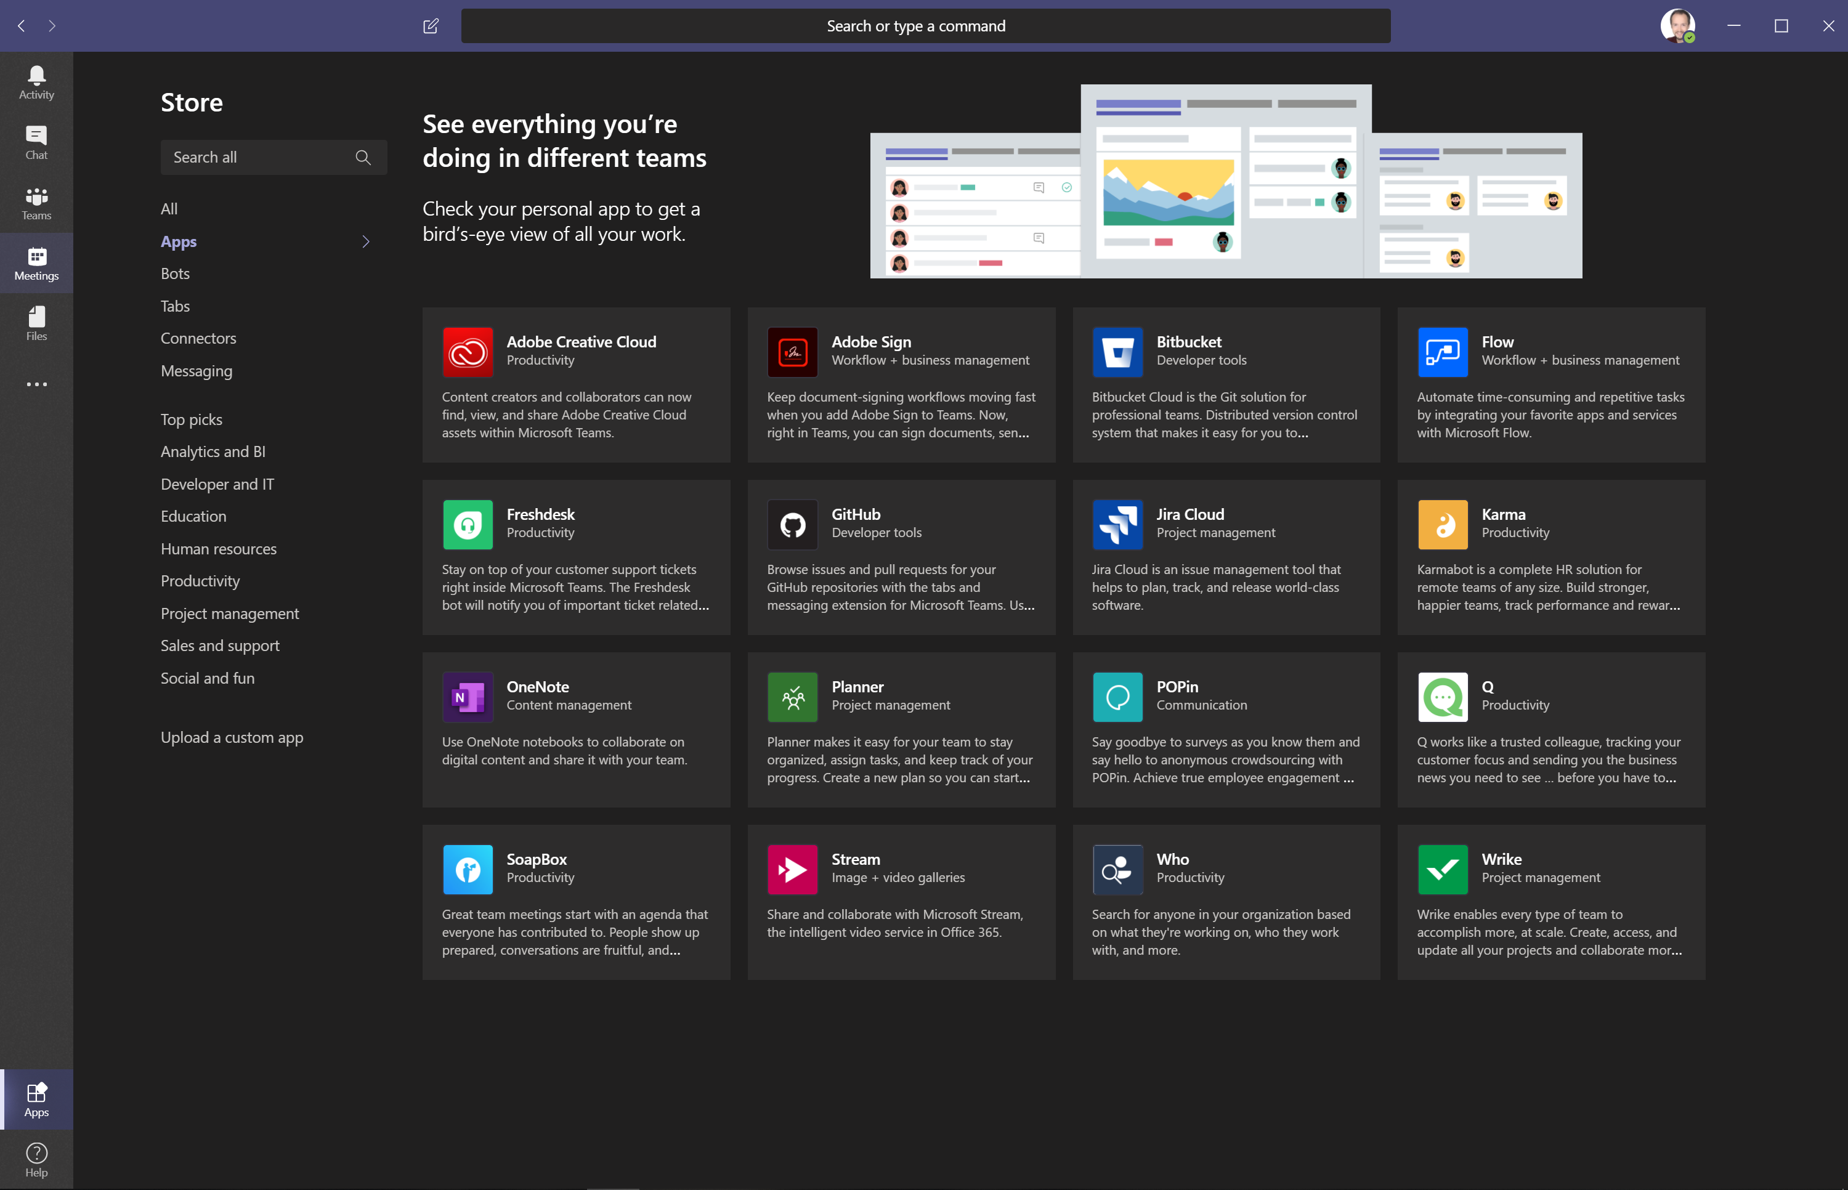Viewport: 1848px width, 1190px height.
Task: Go back with the back arrow
Action: click(x=22, y=26)
